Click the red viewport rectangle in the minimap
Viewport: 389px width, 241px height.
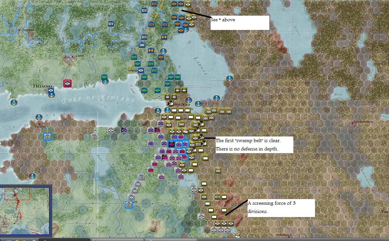pyautogui.click(x=17, y=193)
